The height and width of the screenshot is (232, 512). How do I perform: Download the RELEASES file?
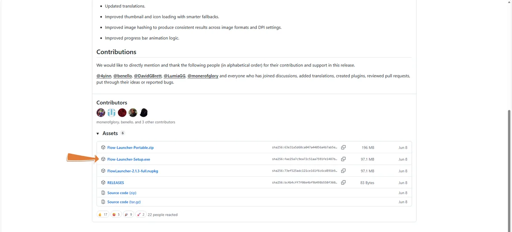(116, 183)
